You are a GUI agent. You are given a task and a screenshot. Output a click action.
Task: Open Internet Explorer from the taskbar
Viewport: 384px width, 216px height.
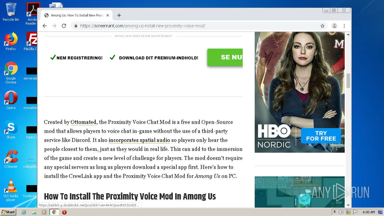click(x=24, y=212)
